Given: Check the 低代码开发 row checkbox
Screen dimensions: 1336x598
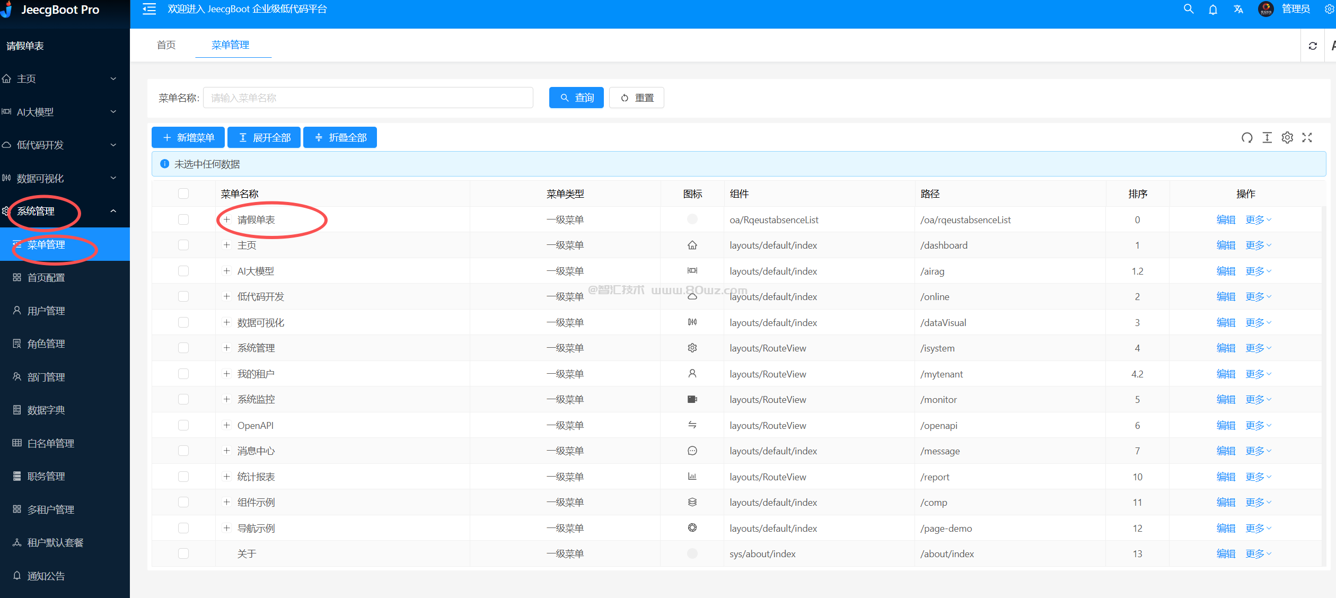Looking at the screenshot, I should [x=183, y=296].
